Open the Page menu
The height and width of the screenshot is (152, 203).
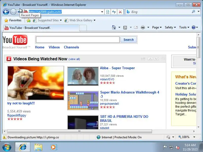coord(157,27)
